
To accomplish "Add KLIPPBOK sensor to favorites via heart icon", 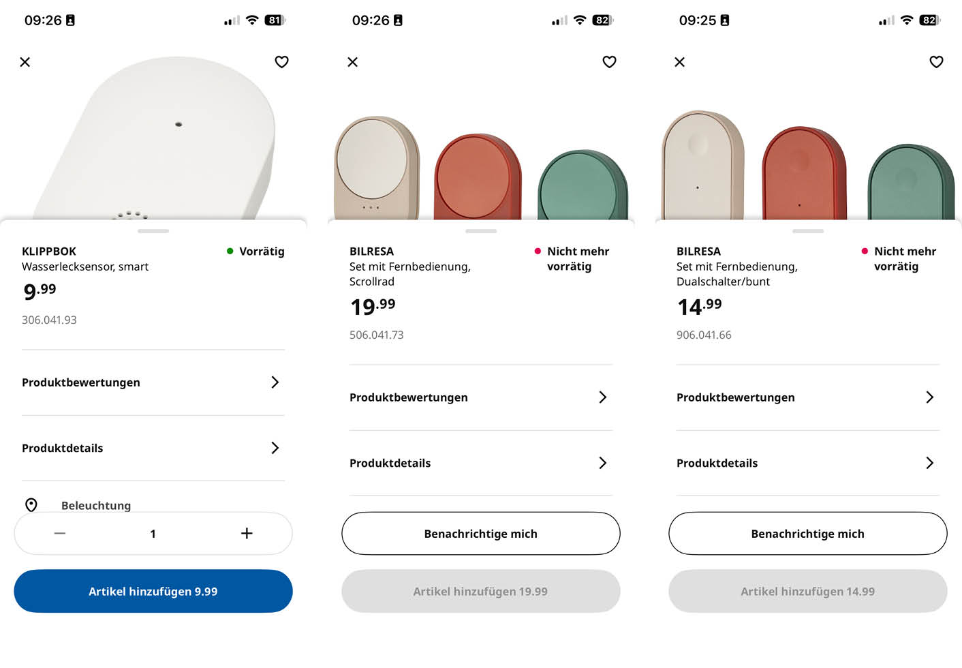I will pyautogui.click(x=281, y=62).
